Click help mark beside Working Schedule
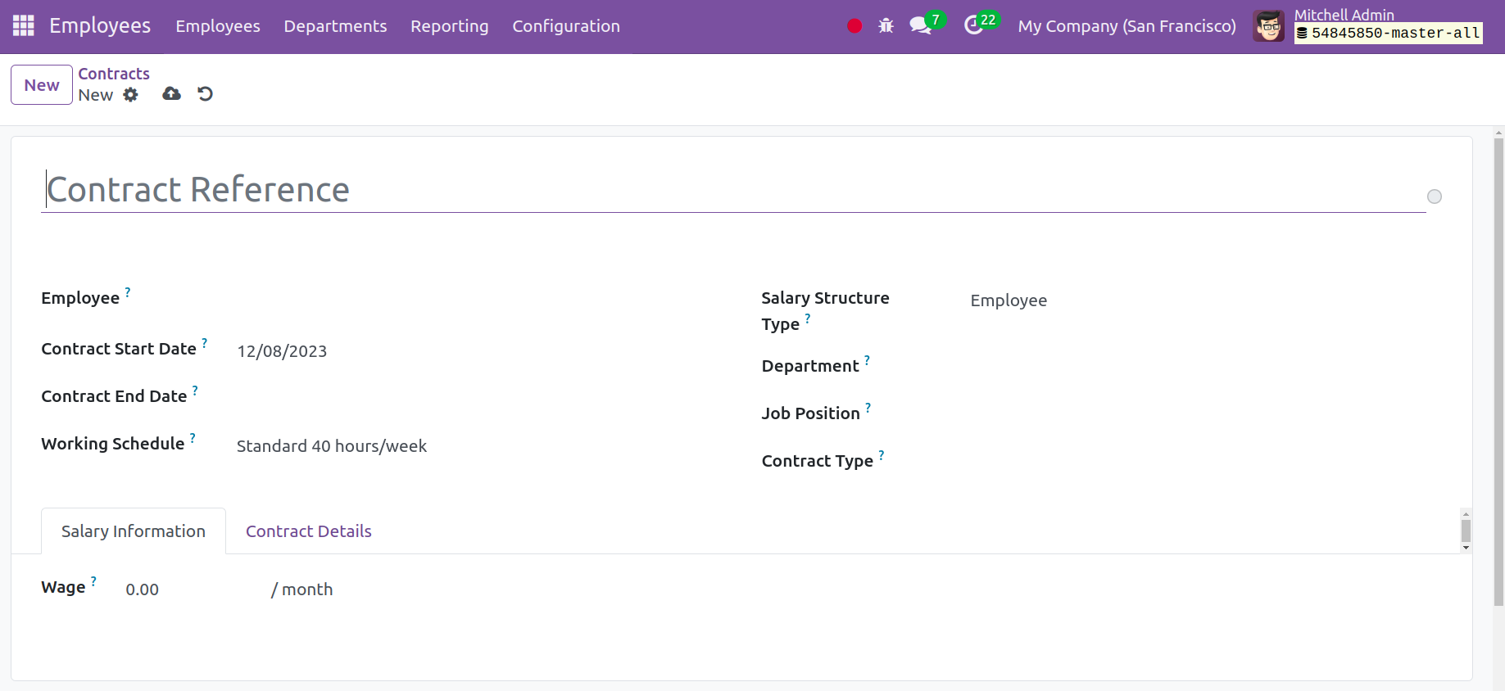 (193, 437)
